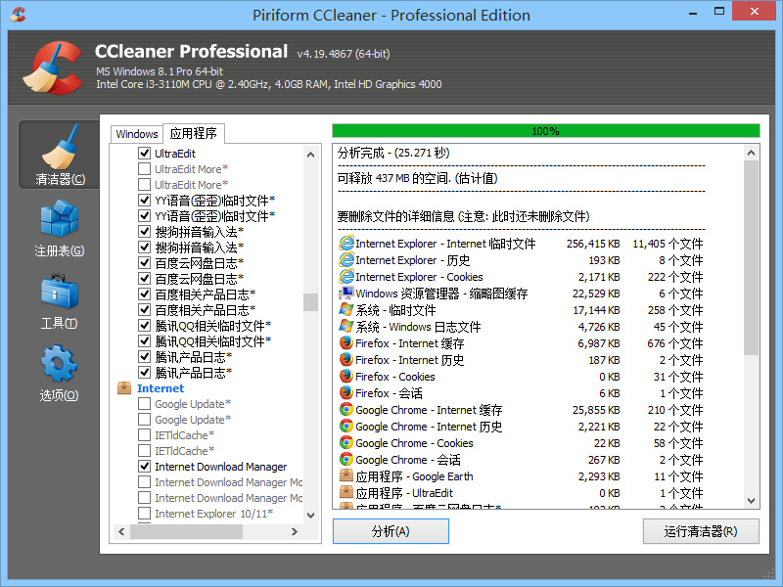Uncheck the UltraEdit checkbox

(x=145, y=154)
